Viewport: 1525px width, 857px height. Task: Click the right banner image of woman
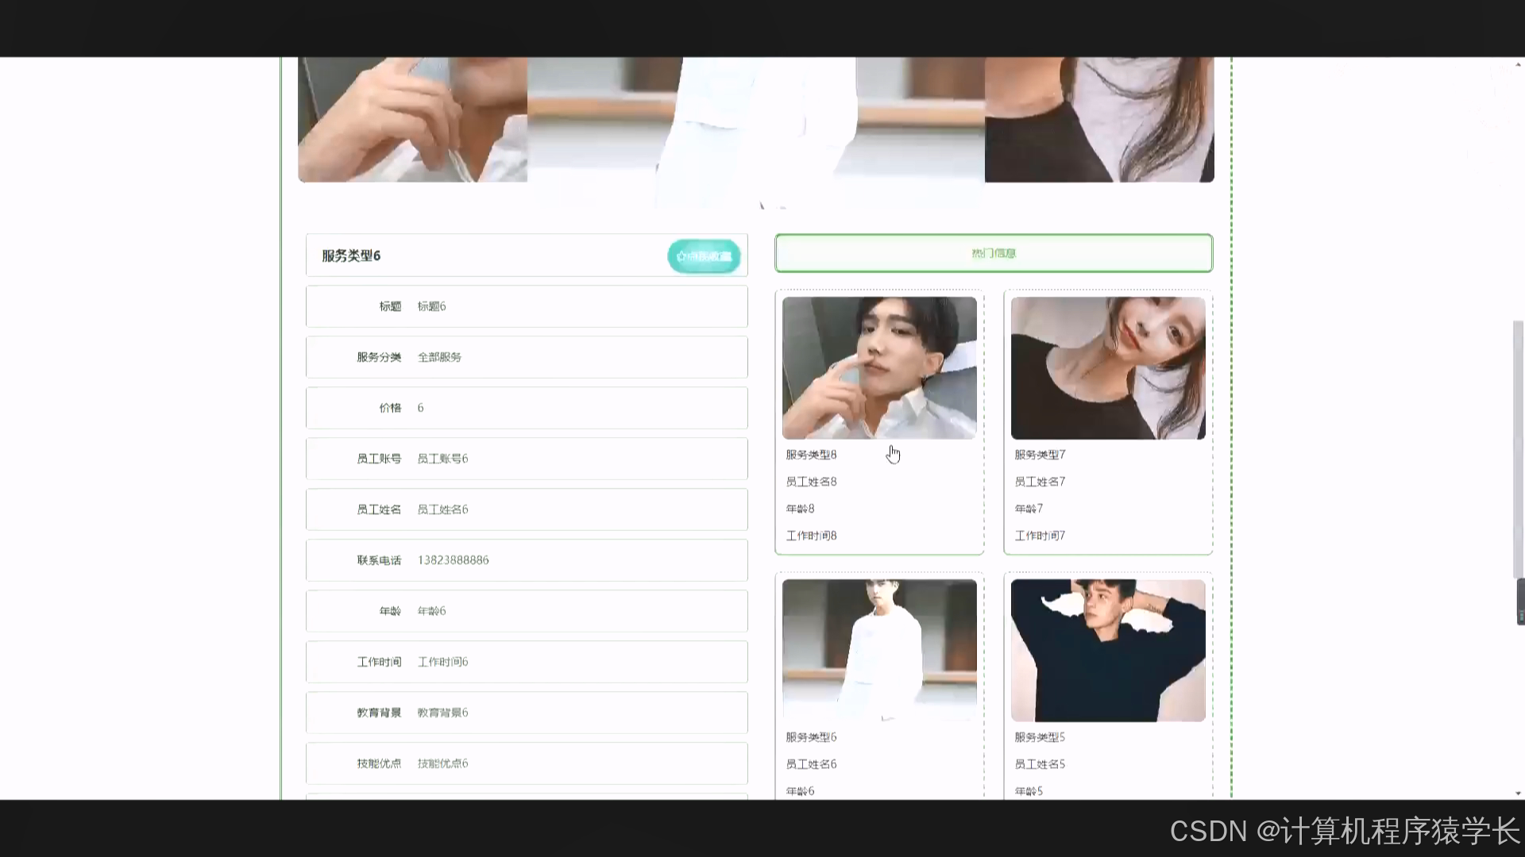1098,119
